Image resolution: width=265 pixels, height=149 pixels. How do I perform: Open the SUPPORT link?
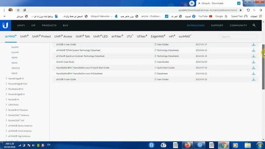coord(217,25)
